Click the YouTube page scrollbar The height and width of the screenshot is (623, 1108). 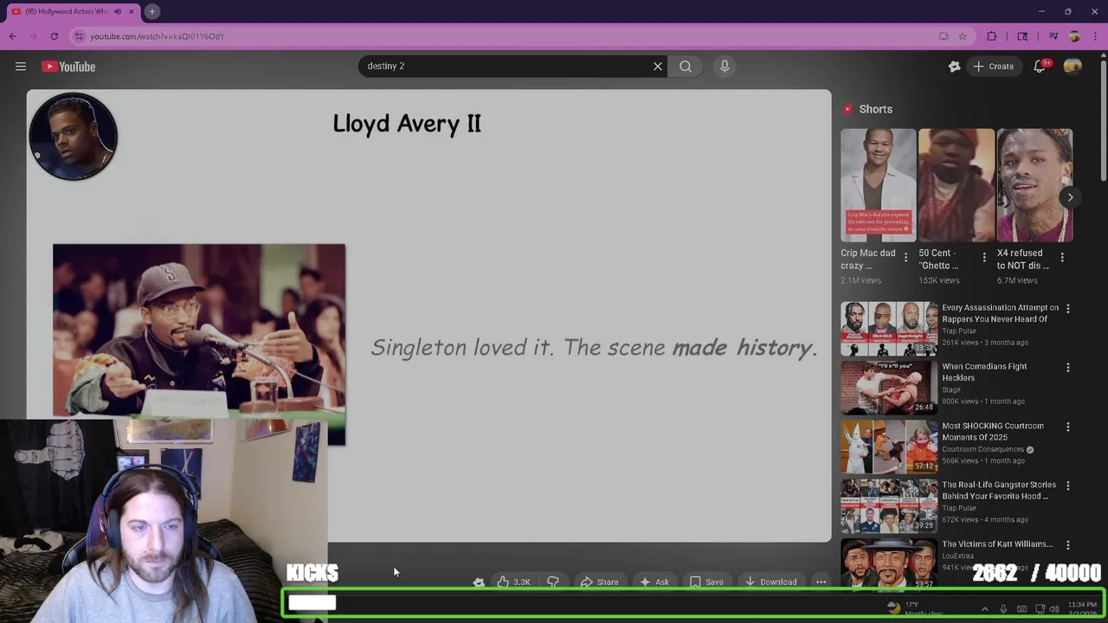click(x=1103, y=121)
